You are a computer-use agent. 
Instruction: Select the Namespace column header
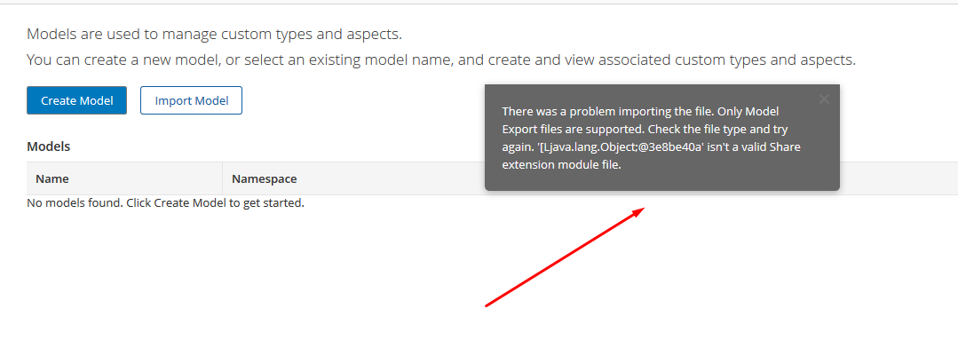coord(264,178)
